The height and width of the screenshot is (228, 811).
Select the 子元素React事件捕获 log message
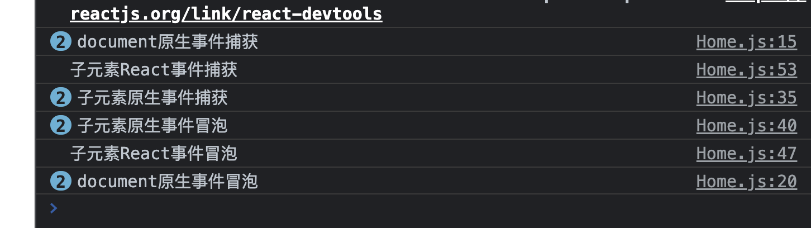pyautogui.click(x=154, y=70)
